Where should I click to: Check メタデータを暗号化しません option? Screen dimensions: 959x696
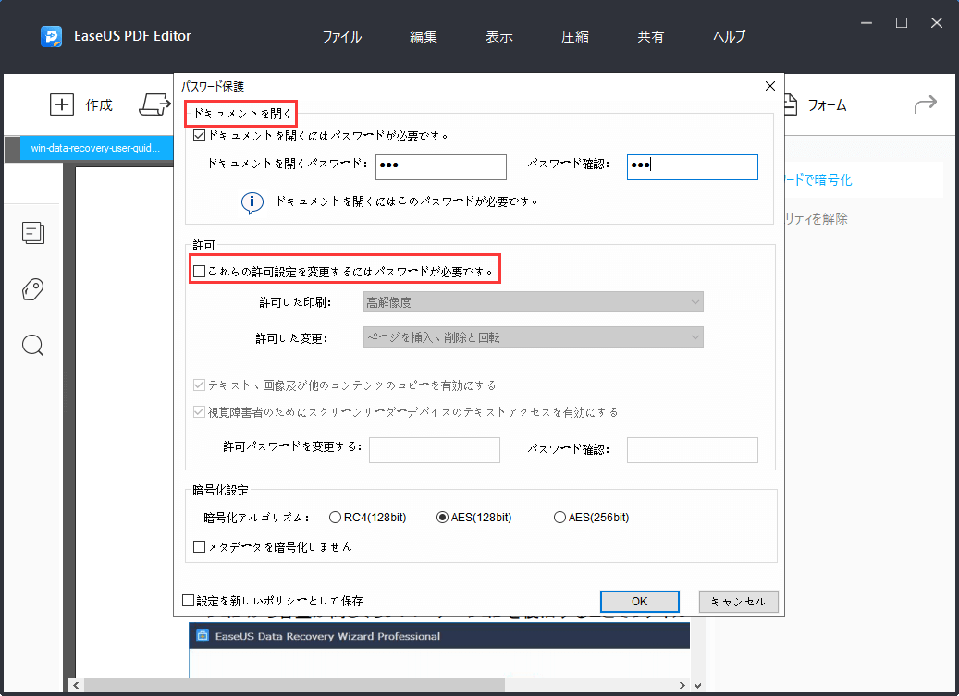199,546
